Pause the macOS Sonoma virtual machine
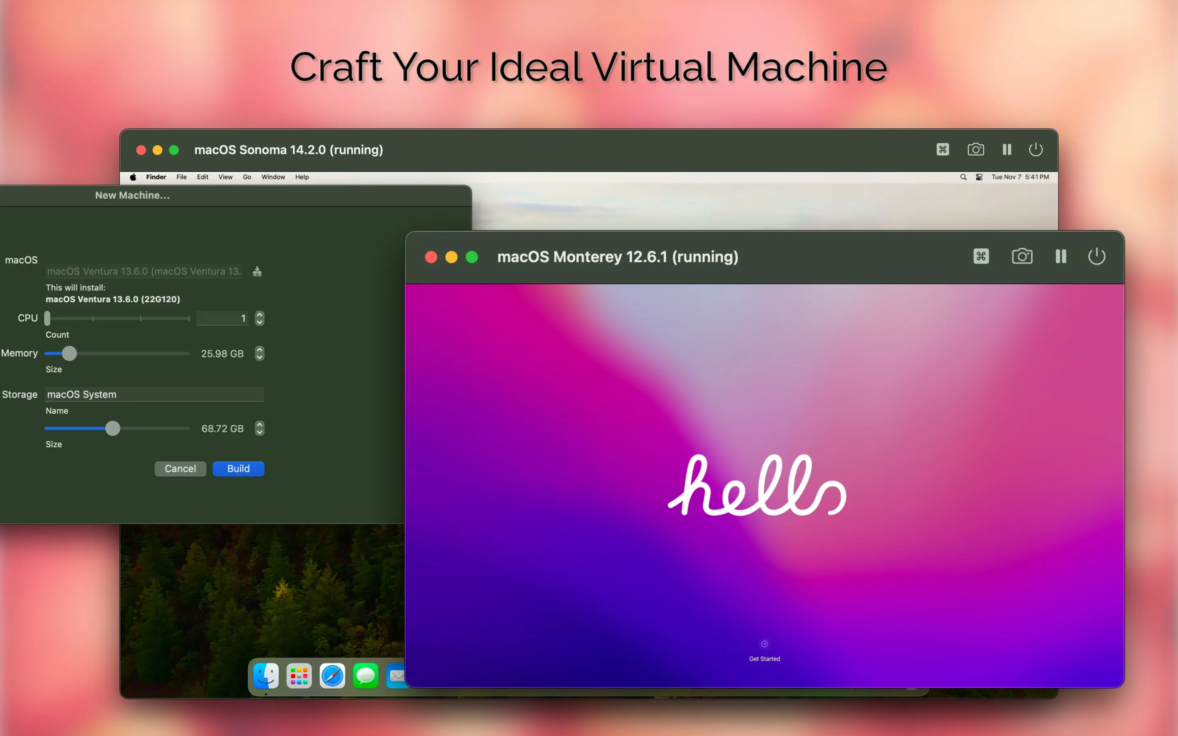 point(1007,149)
